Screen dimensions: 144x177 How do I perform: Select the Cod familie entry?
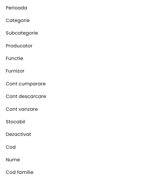(x=20, y=172)
